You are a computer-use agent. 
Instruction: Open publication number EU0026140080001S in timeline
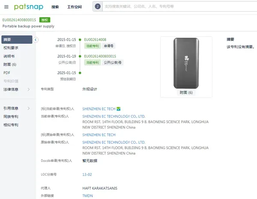pyautogui.click(x=100, y=56)
